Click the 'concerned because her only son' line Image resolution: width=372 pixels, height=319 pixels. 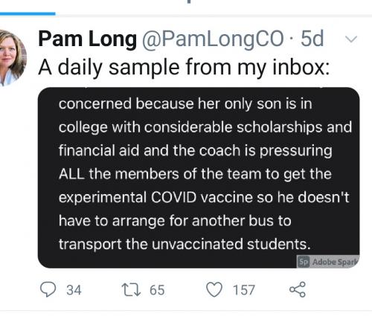click(185, 103)
